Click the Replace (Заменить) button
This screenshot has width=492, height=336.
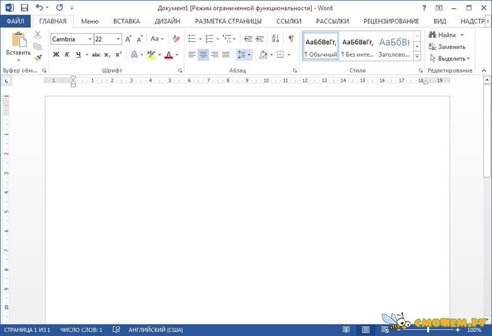[447, 47]
